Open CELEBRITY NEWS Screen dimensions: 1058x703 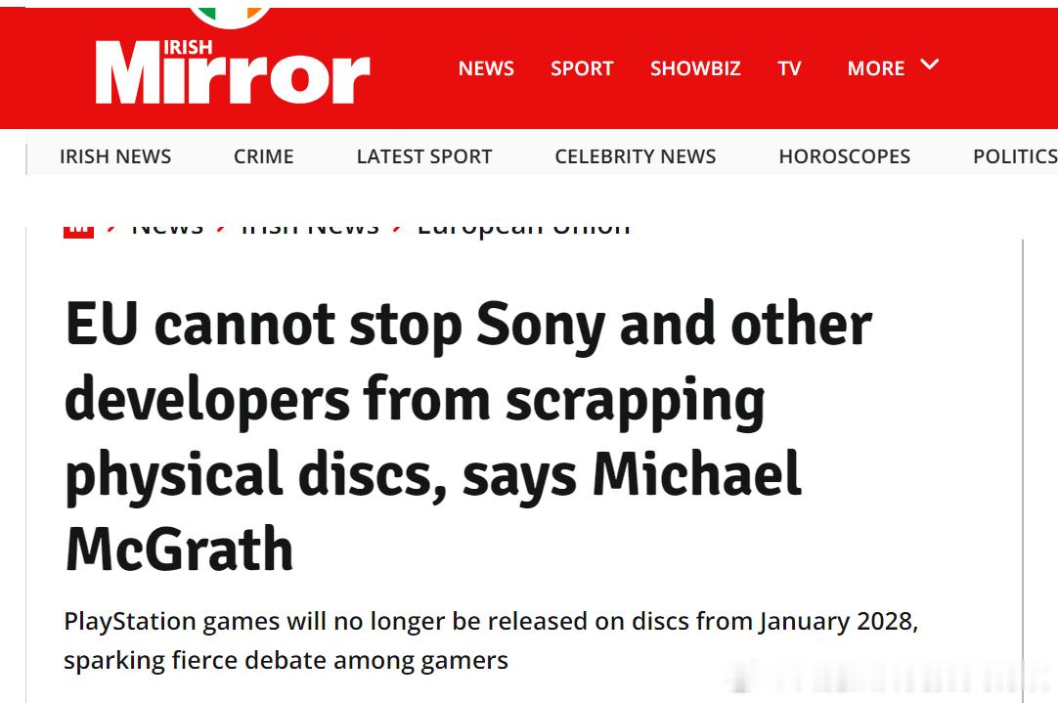635,156
